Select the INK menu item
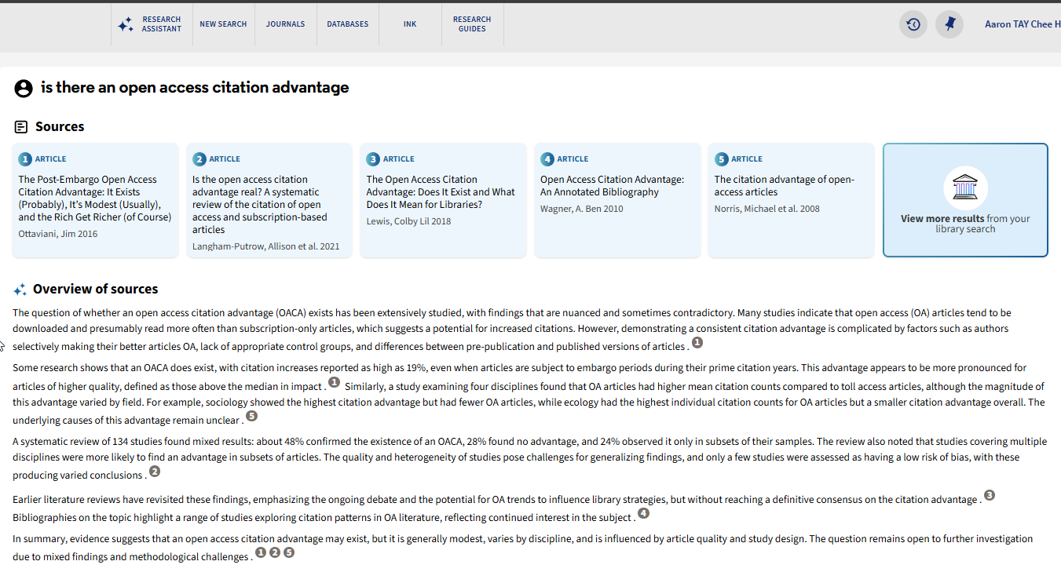Viewport: 1061px width, 572px height. pos(410,24)
